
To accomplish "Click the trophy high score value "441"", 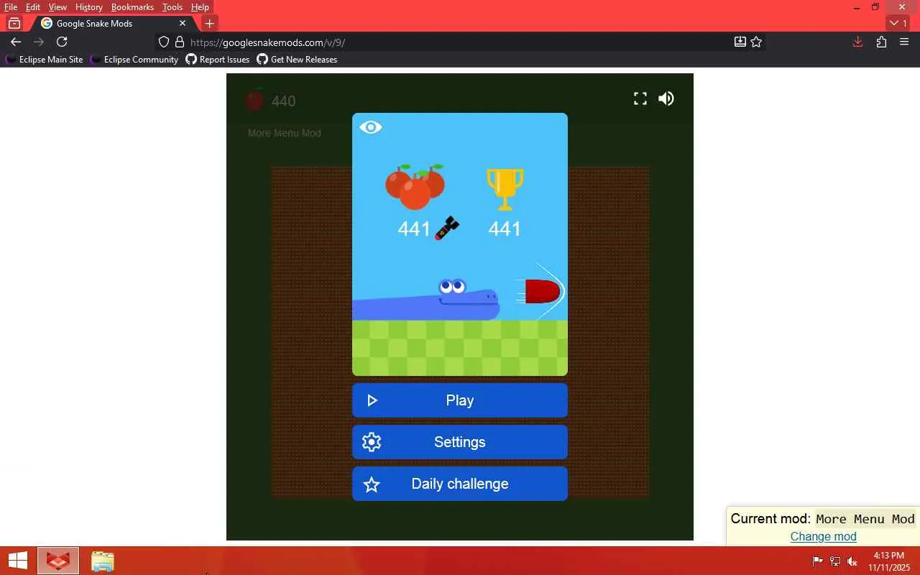I will (x=505, y=229).
